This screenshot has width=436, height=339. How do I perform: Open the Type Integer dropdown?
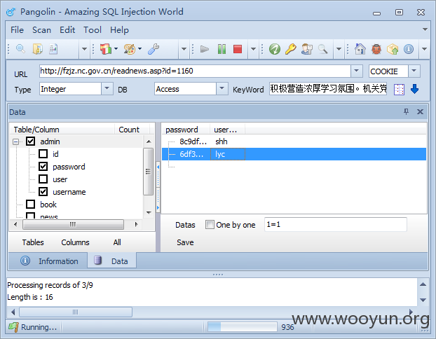[x=107, y=89]
